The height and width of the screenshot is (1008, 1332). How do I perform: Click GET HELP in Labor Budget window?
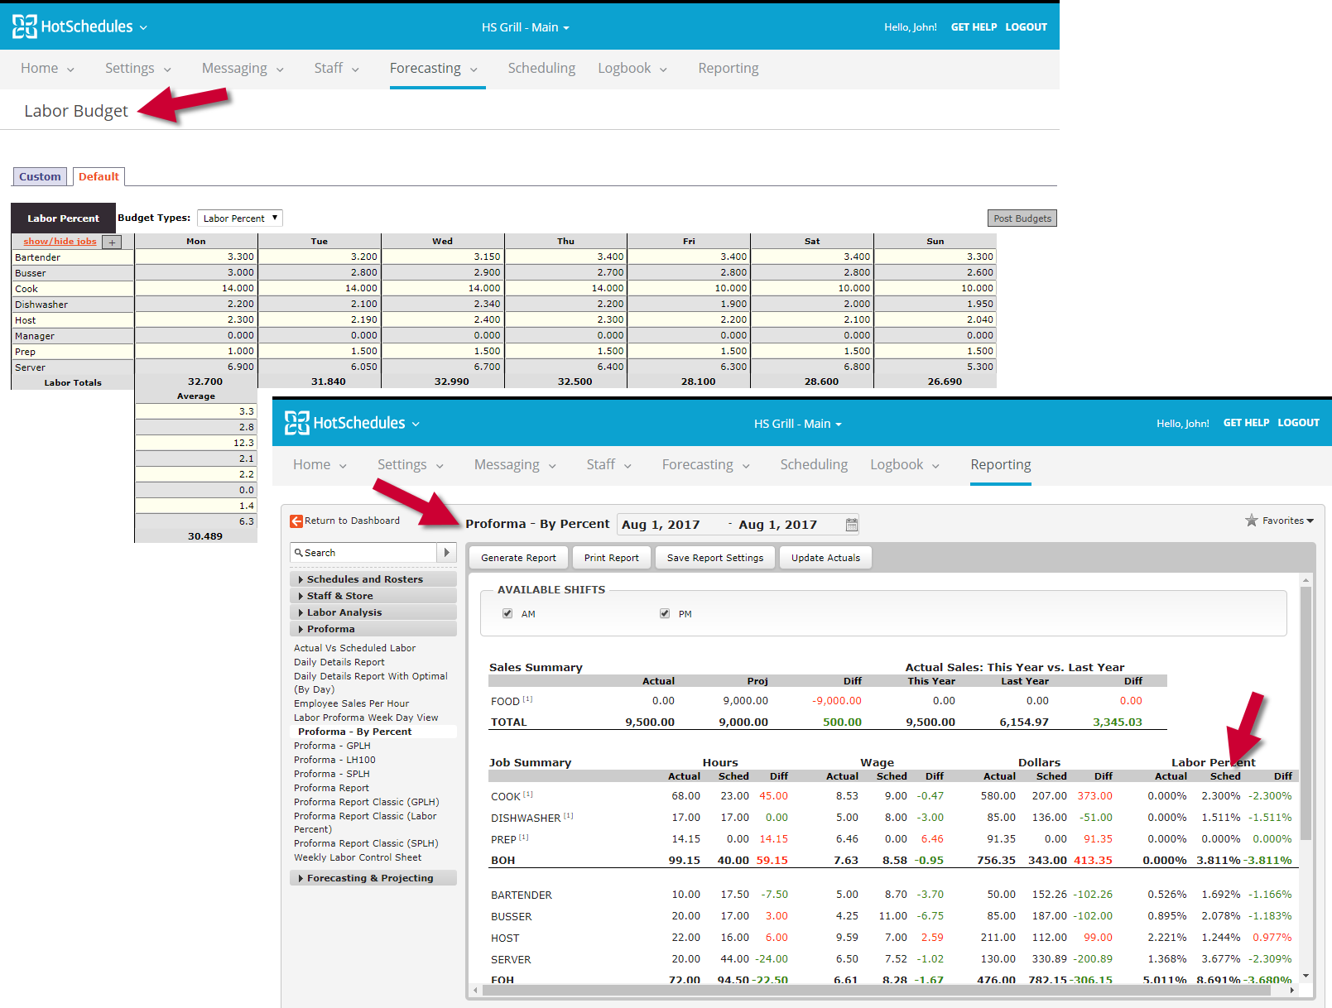tap(974, 27)
